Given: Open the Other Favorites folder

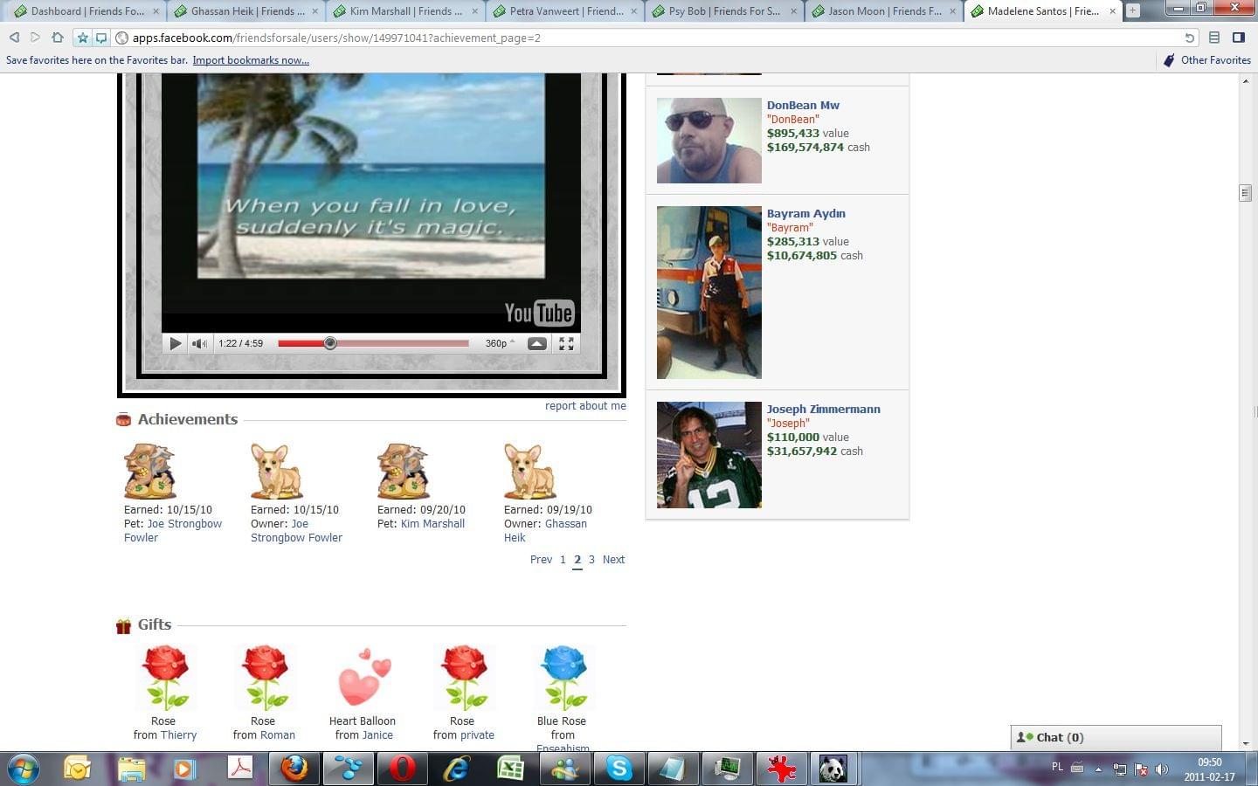Looking at the screenshot, I should [1207, 60].
